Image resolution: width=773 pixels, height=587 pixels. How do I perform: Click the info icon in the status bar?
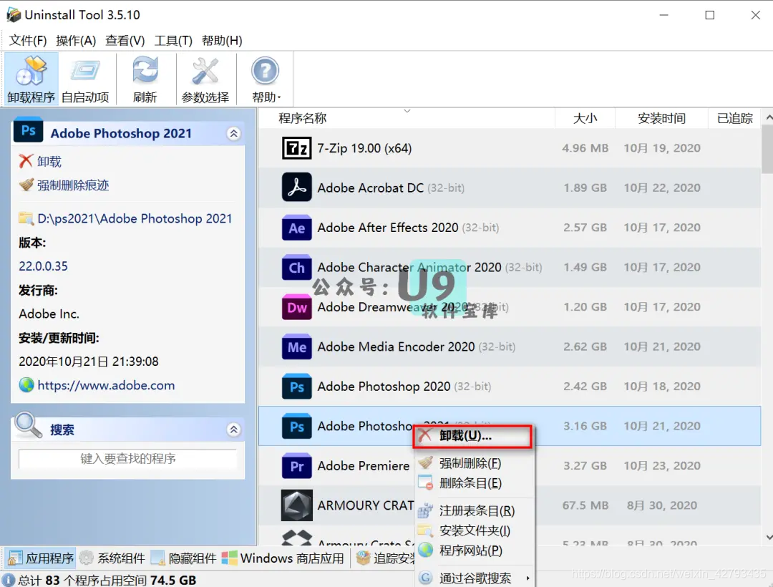click(9, 580)
